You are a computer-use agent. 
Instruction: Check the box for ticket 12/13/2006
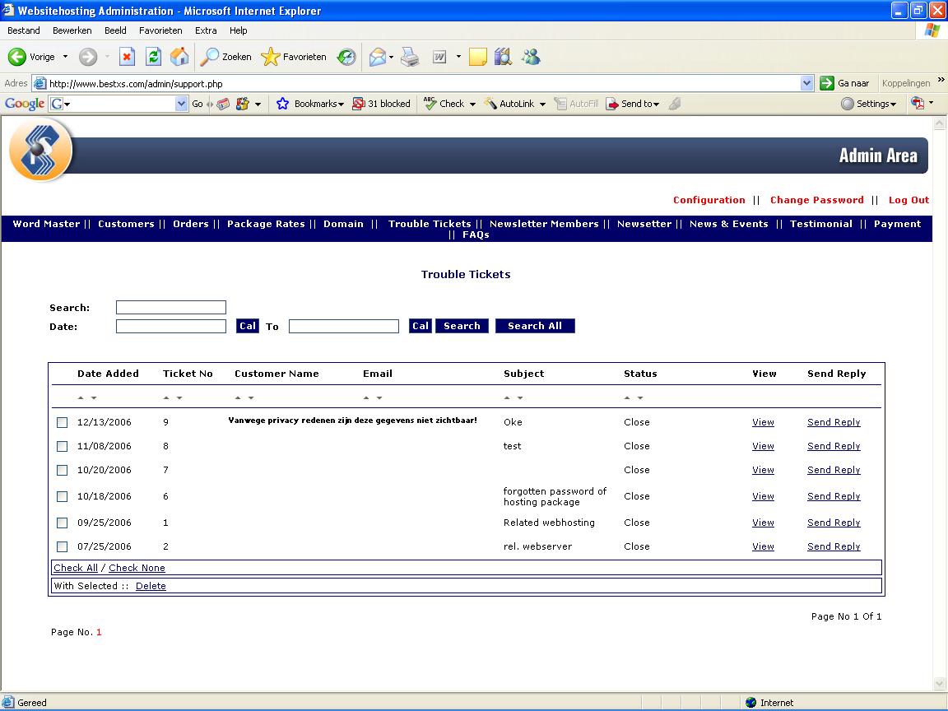tap(63, 423)
